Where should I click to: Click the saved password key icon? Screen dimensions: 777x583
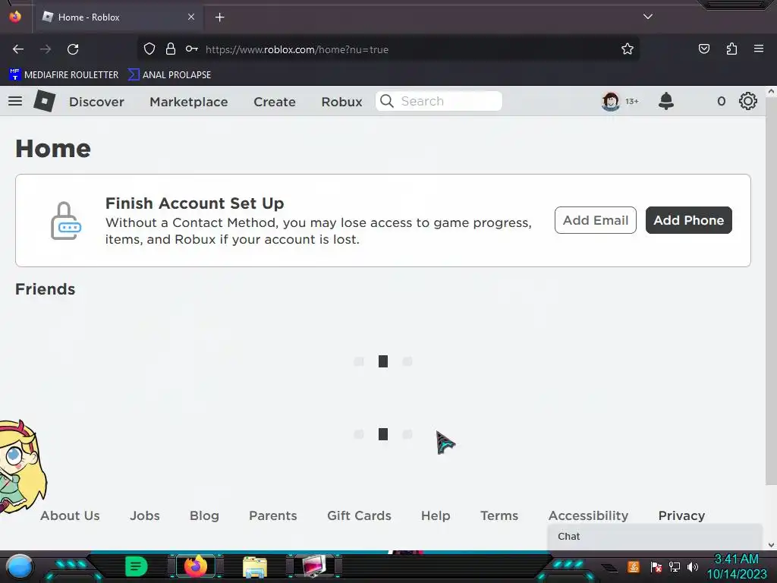tap(192, 49)
